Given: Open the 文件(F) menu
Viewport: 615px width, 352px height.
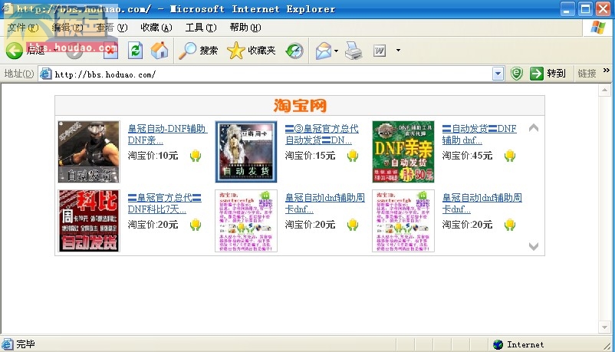Looking at the screenshot, I should click(23, 28).
